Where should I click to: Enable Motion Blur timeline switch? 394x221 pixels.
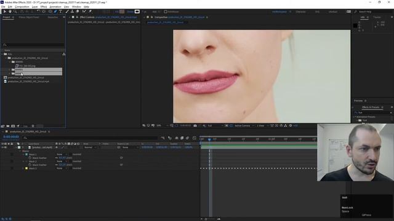tap(187, 138)
